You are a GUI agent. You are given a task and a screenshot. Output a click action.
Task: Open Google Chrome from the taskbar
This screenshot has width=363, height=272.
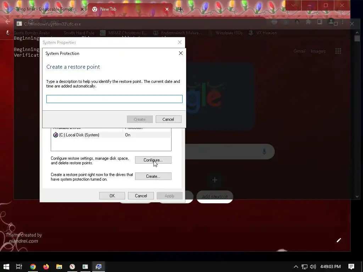coord(33,267)
